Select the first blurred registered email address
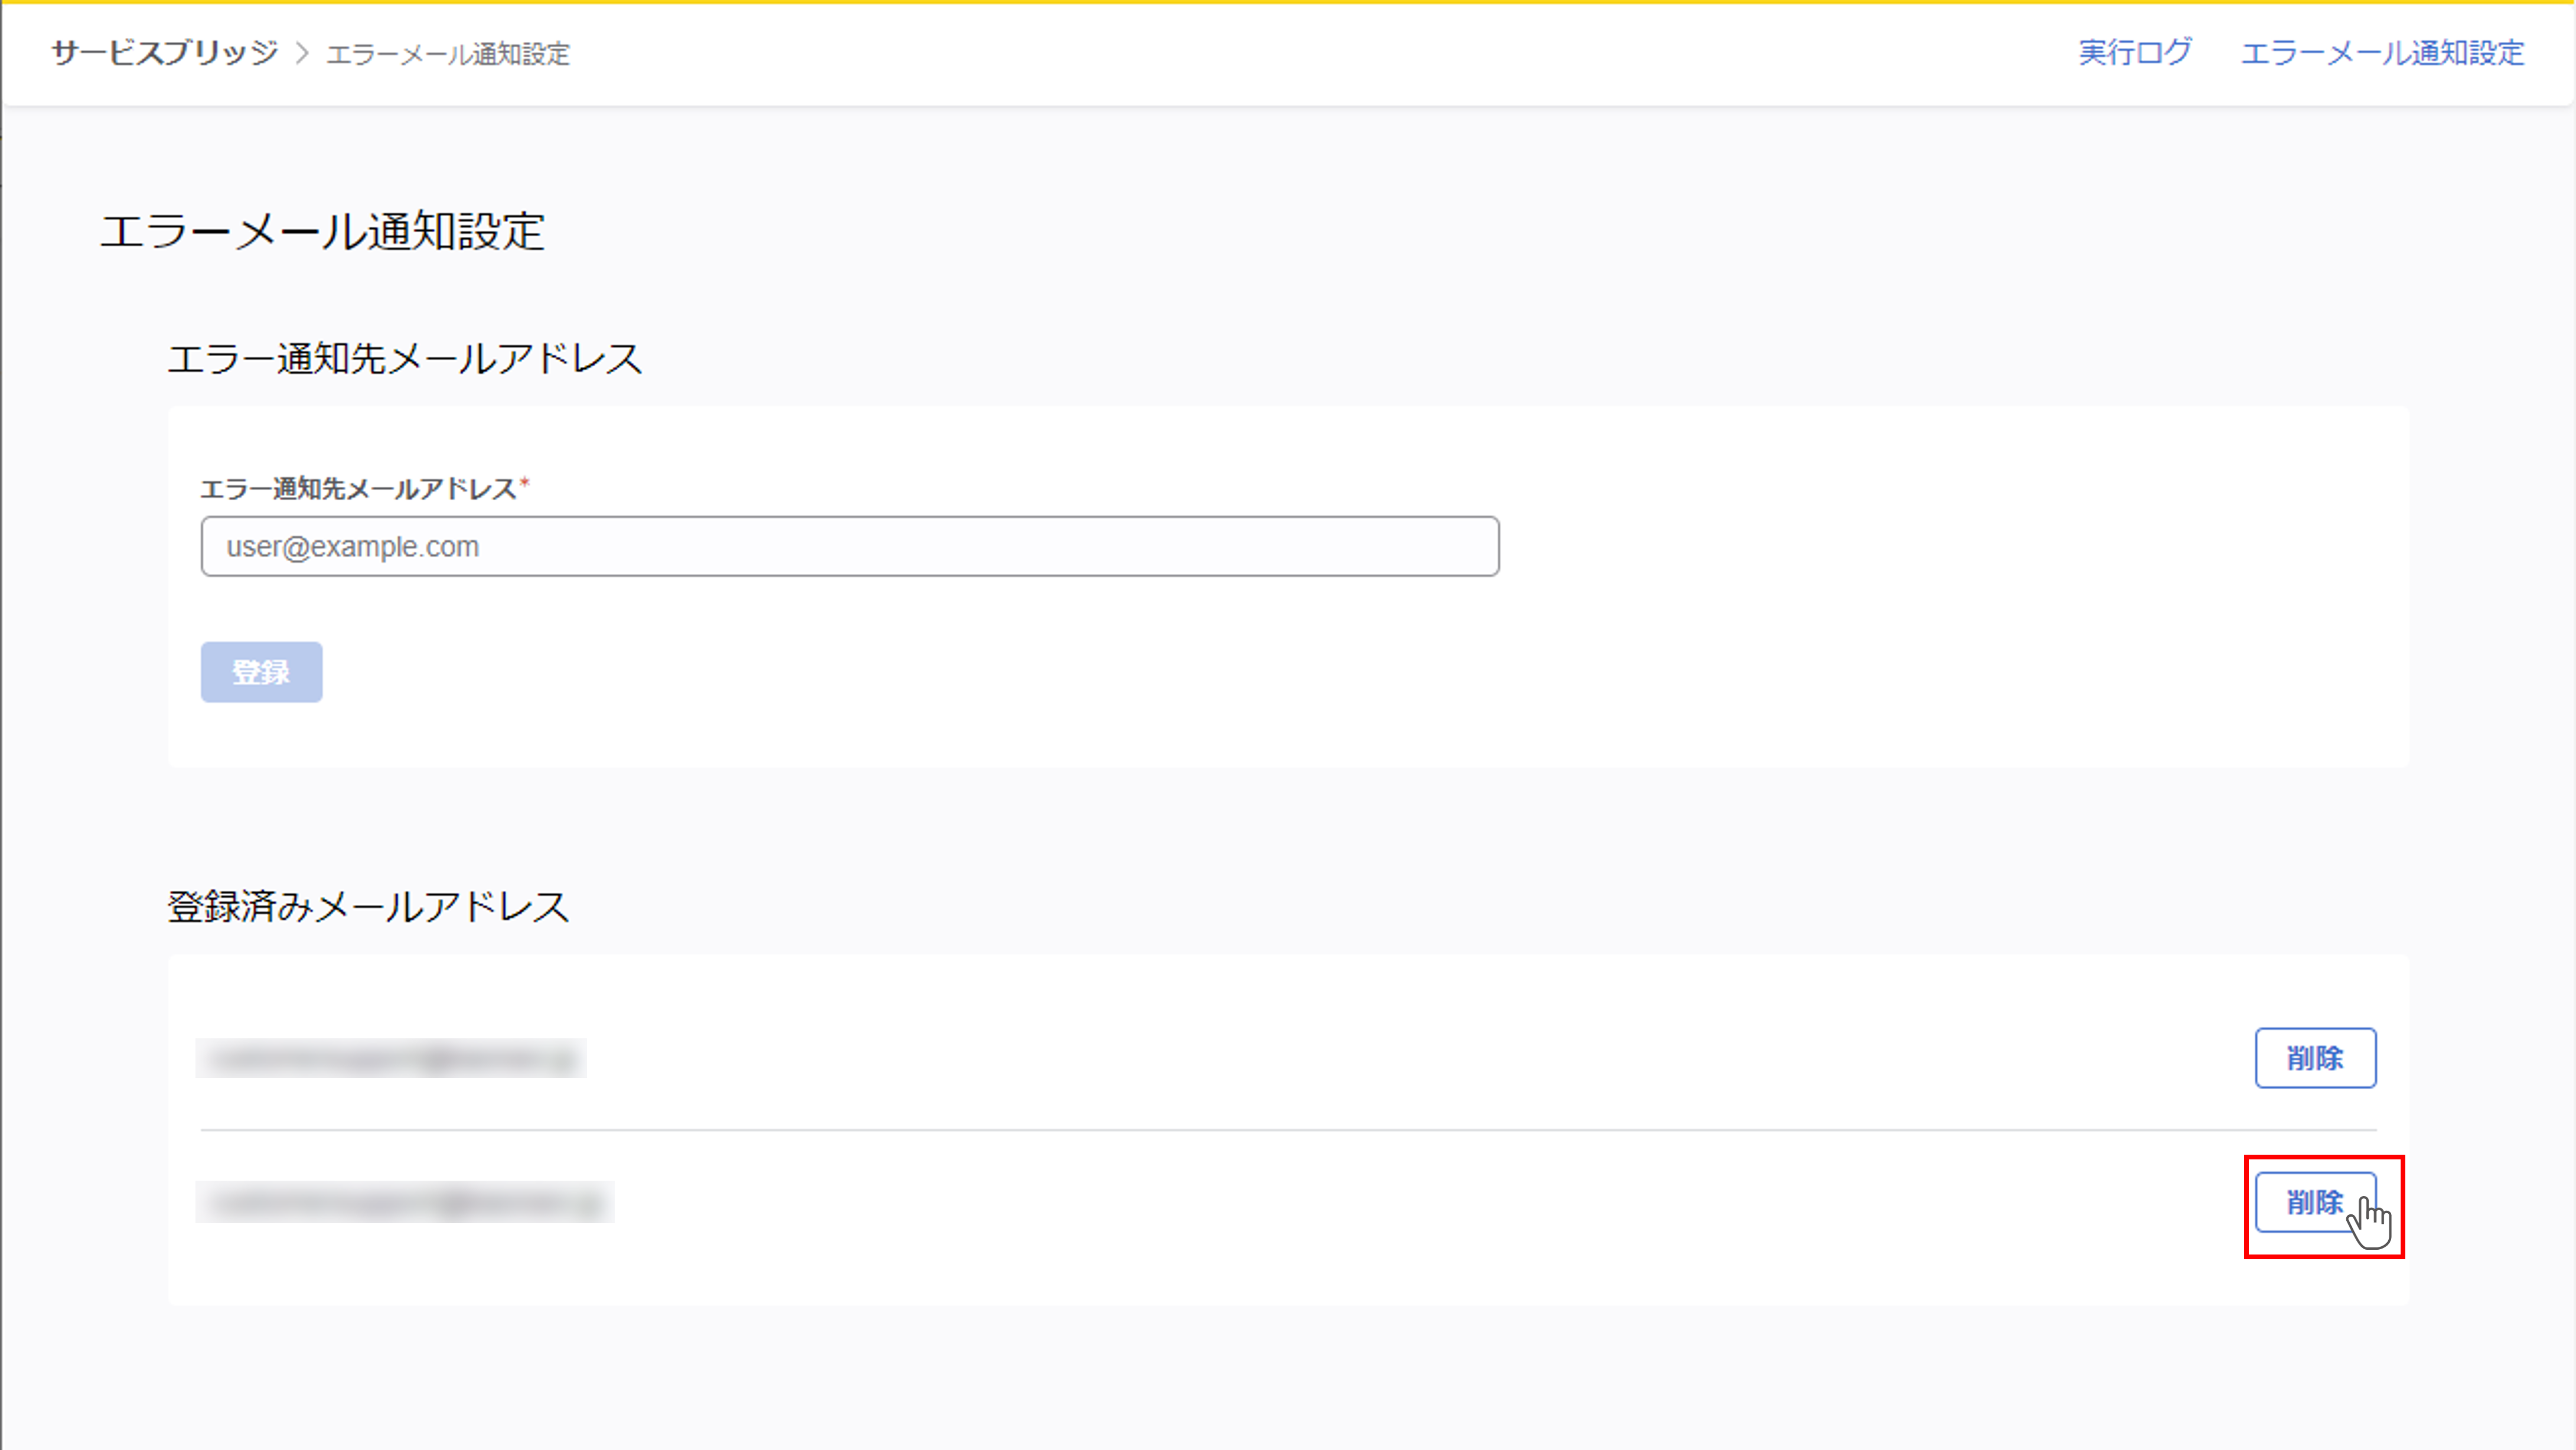This screenshot has height=1450, width=2576. [391, 1058]
